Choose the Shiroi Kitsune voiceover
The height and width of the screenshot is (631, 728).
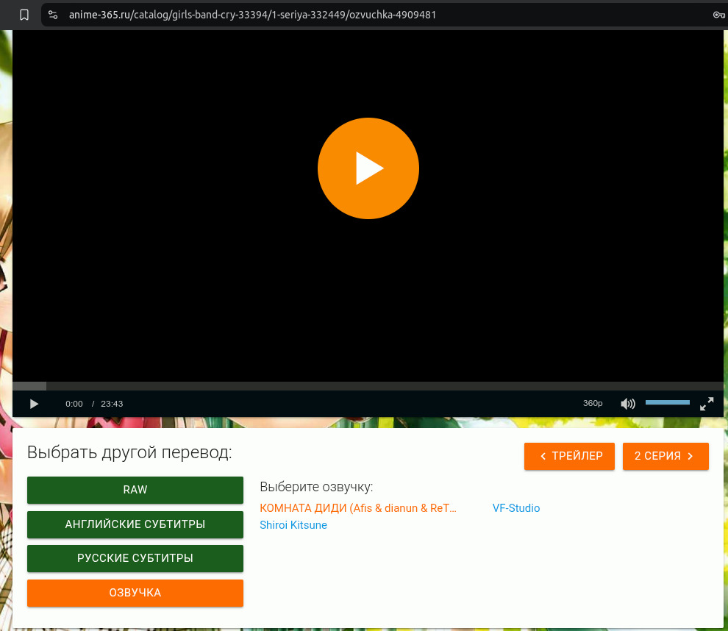tap(293, 525)
